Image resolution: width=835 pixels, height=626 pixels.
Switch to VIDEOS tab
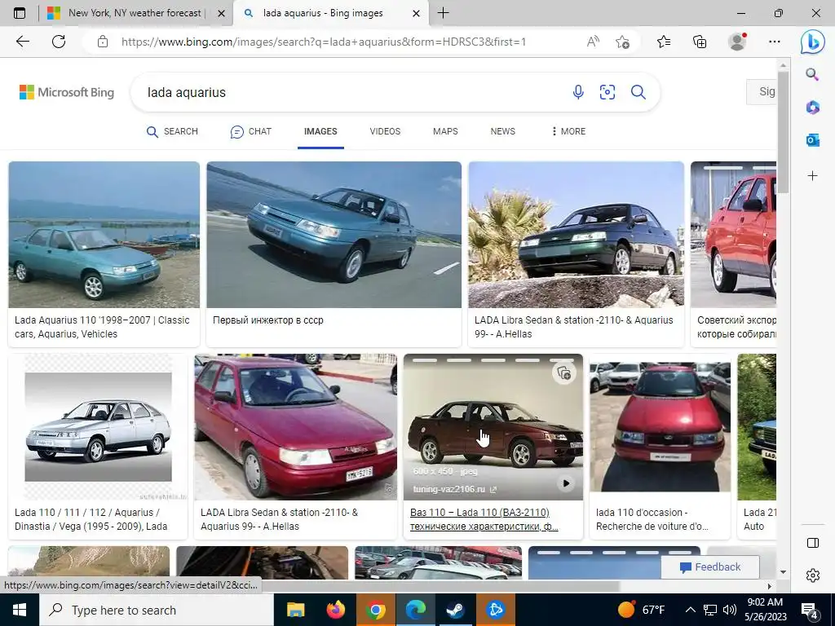coord(385,131)
